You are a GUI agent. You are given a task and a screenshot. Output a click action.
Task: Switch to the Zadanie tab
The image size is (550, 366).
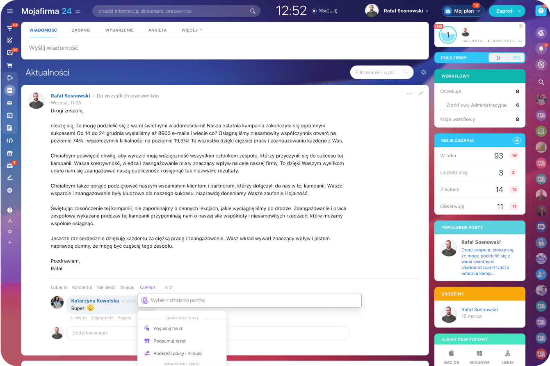tap(81, 30)
